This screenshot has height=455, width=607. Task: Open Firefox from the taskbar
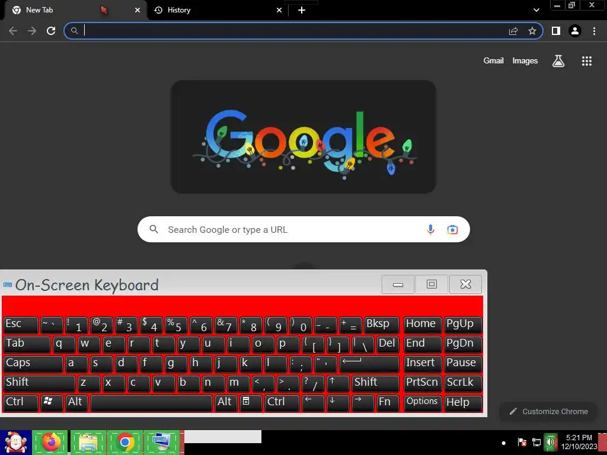(51, 442)
